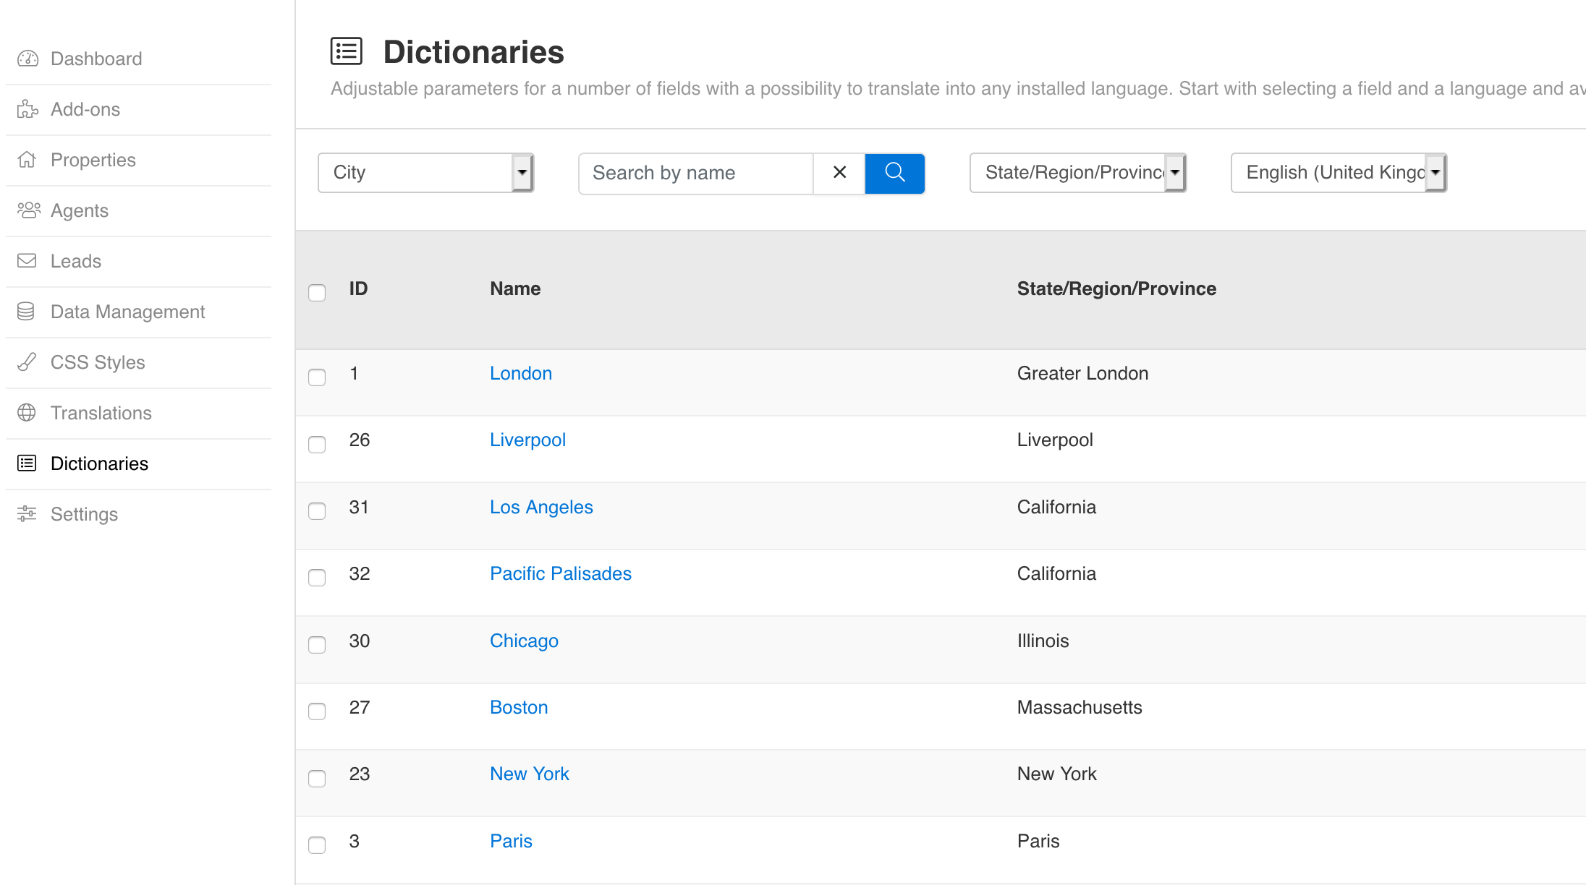Select the checkbox for Chicago row
1586x885 pixels.
317,645
